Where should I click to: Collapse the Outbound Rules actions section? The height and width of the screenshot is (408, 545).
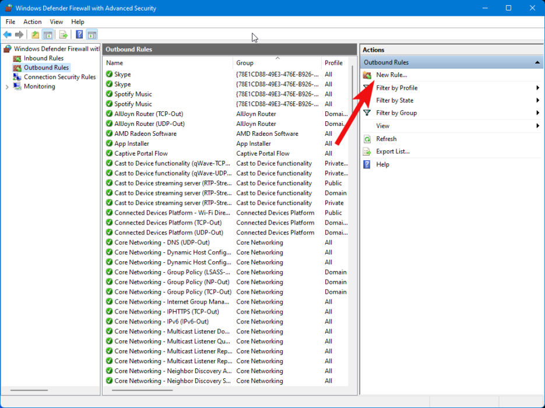[x=537, y=62]
